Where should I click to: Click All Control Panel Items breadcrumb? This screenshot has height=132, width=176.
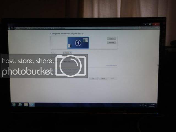(37, 28)
